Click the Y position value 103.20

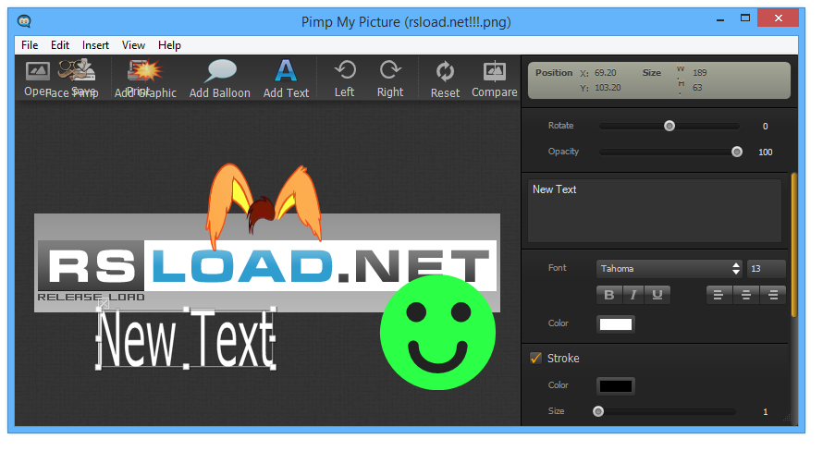coord(608,88)
